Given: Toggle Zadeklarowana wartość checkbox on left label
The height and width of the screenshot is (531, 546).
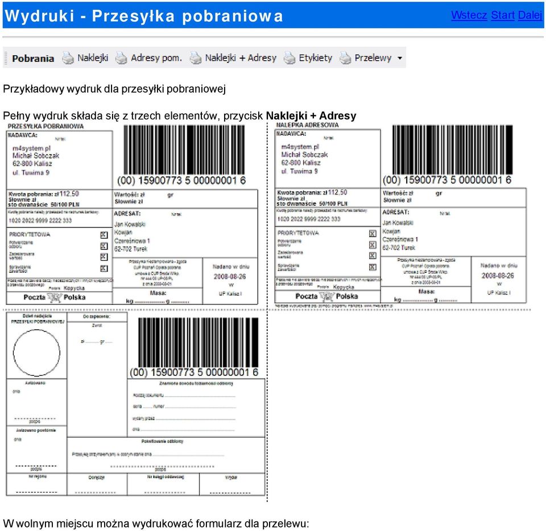Looking at the screenshot, I should click(104, 257).
